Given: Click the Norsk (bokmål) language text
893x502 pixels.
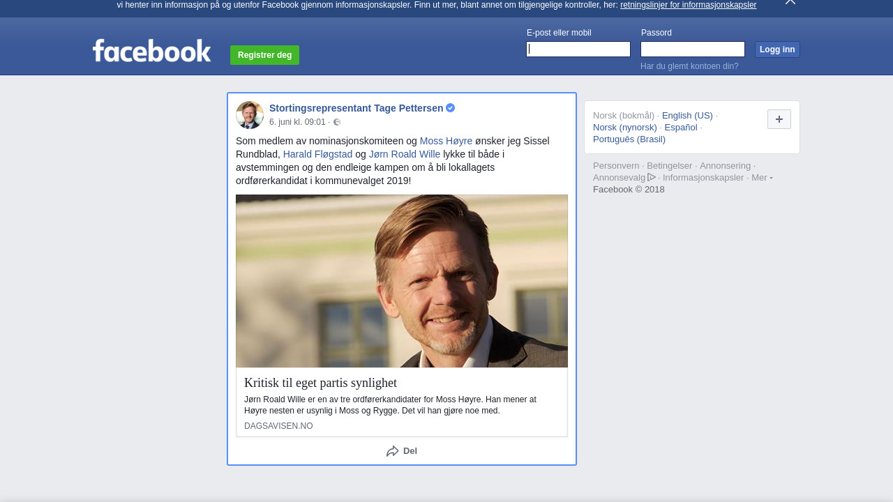Looking at the screenshot, I should (624, 116).
